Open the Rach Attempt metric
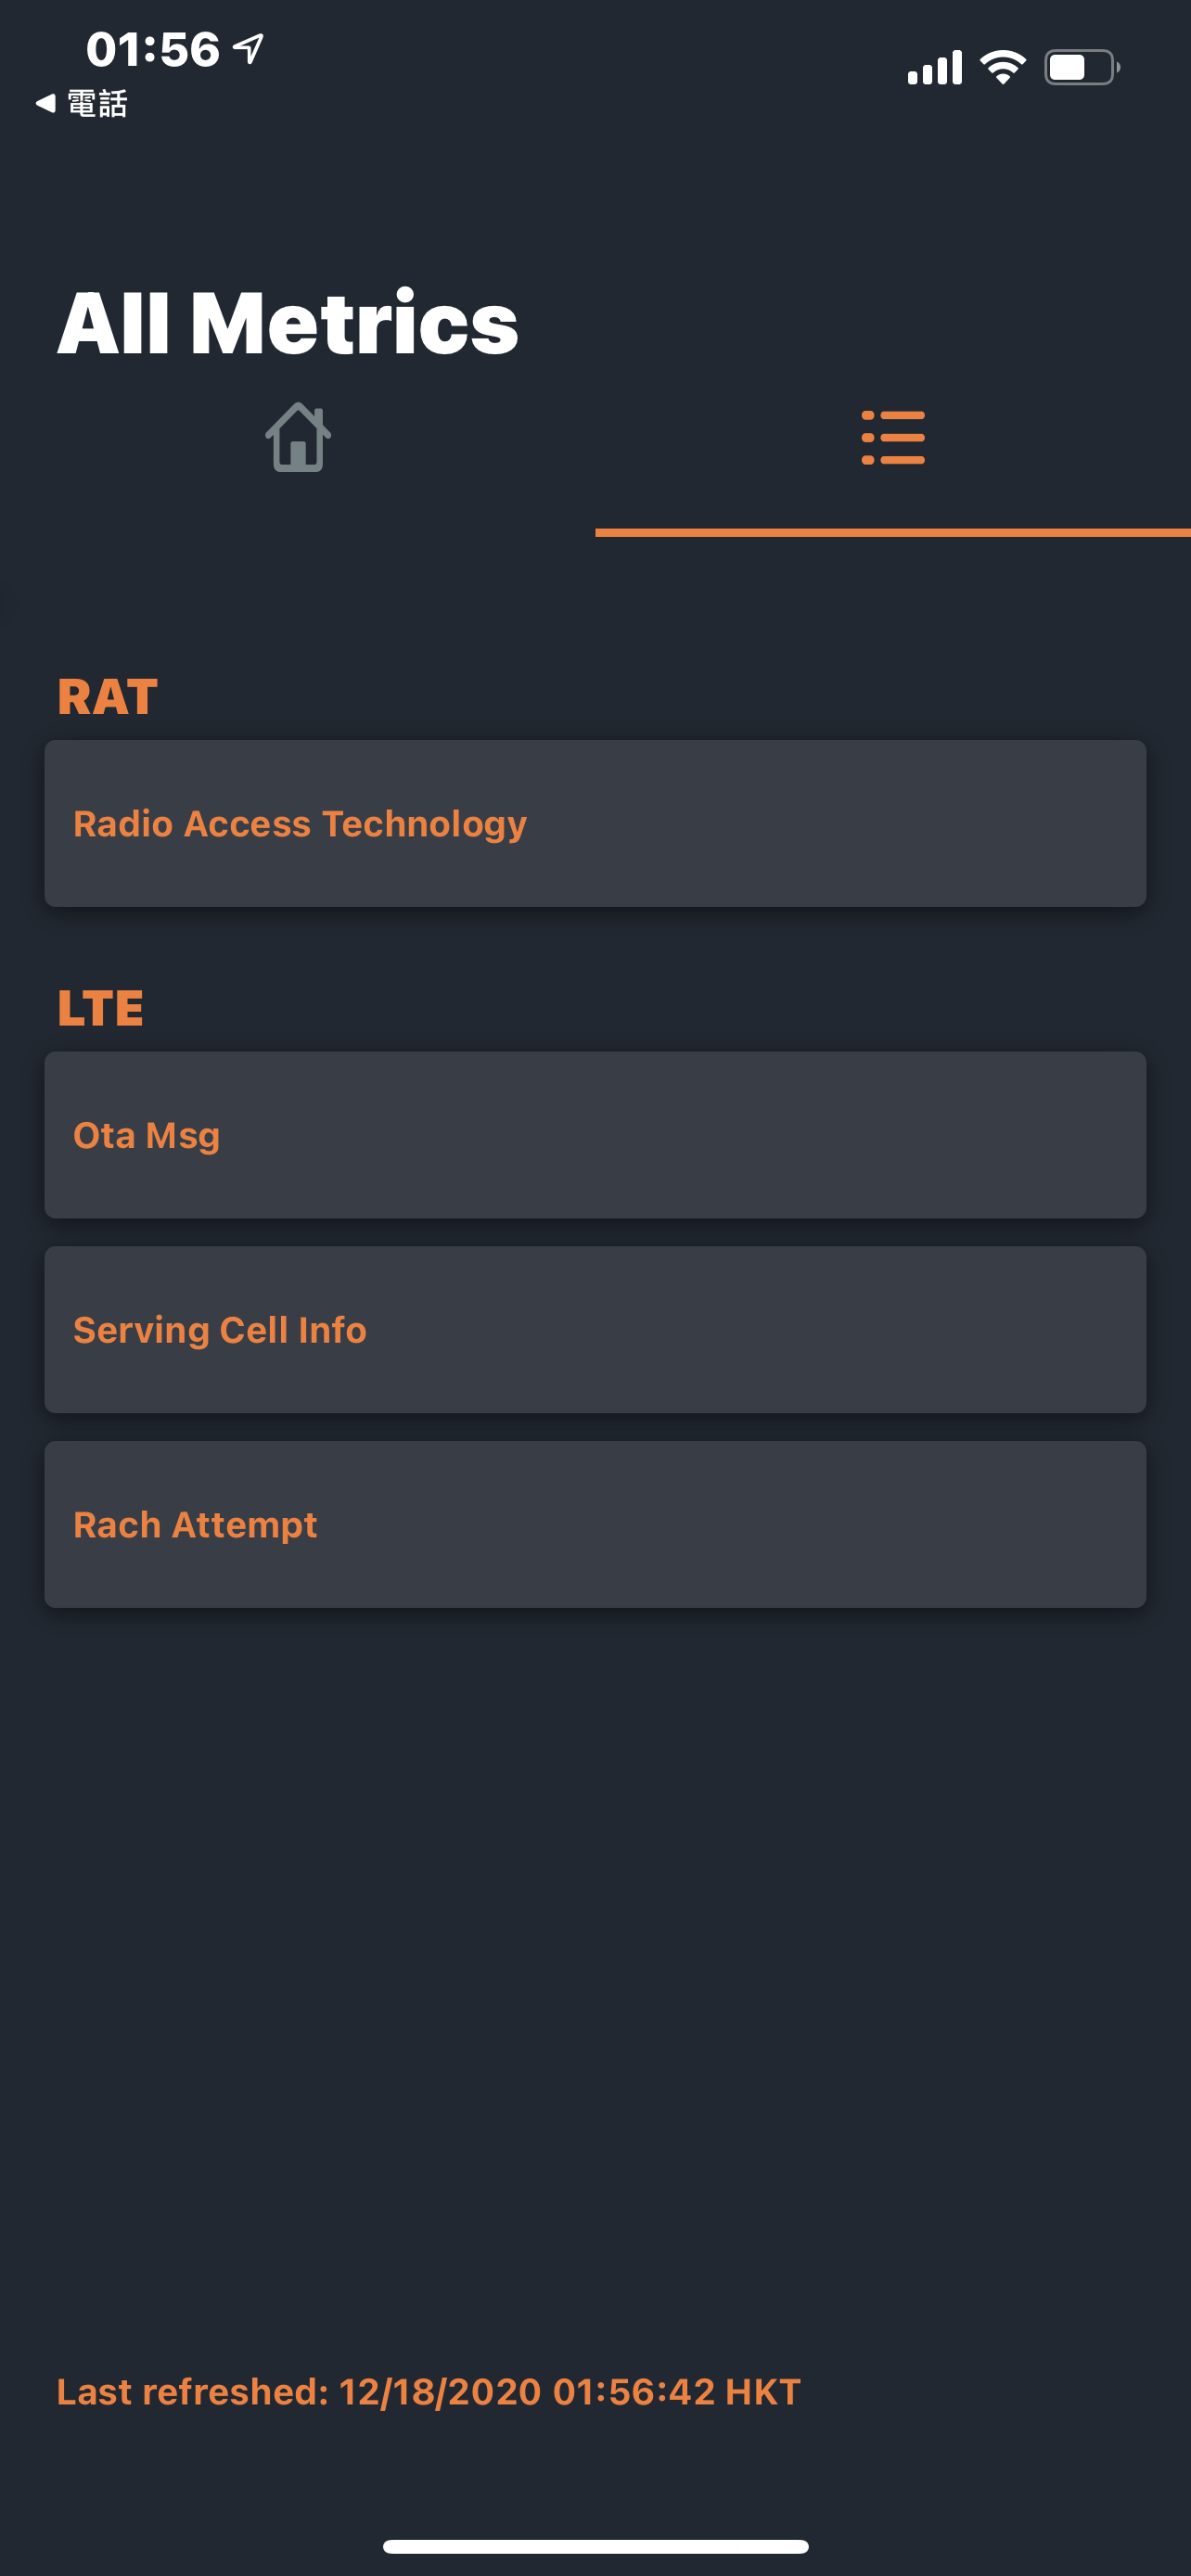Image resolution: width=1191 pixels, height=2576 pixels. pos(595,1524)
